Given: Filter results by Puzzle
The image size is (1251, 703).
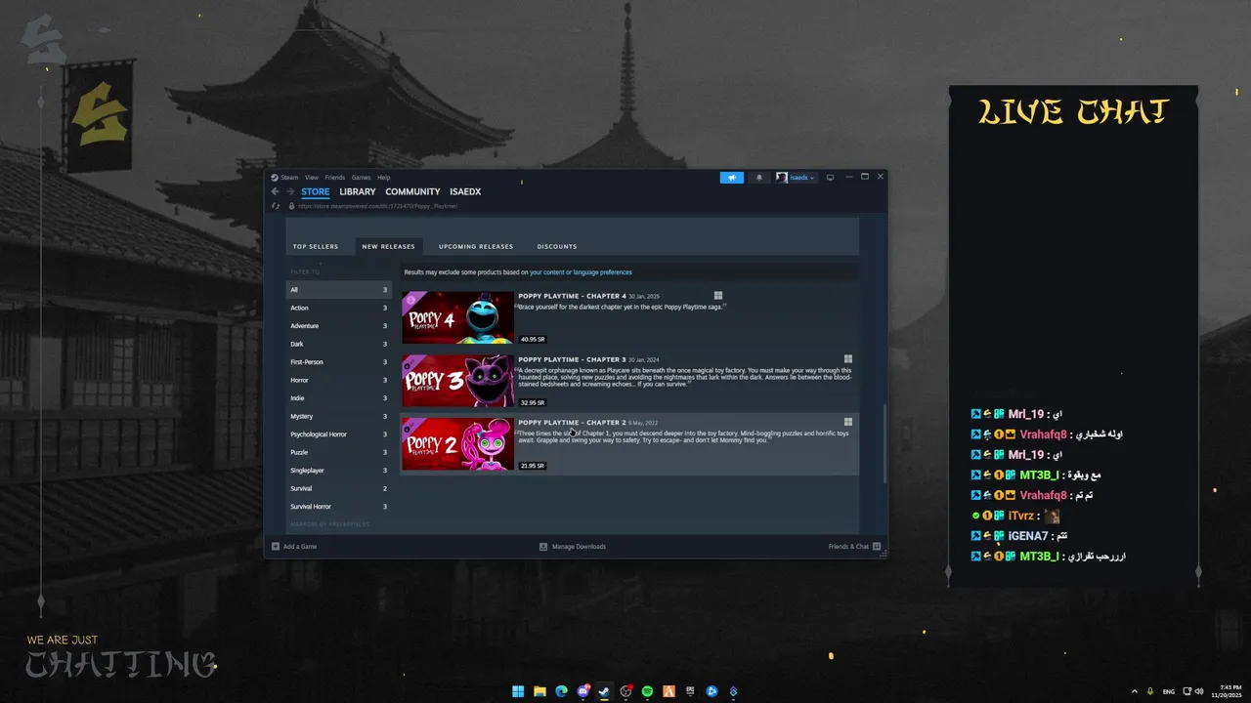Looking at the screenshot, I should pyautogui.click(x=339, y=452).
